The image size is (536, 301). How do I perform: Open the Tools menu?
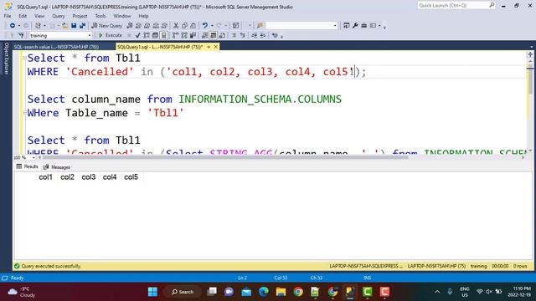tap(100, 16)
